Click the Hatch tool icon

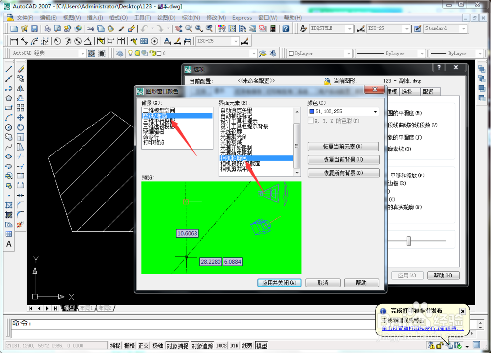tap(9, 205)
